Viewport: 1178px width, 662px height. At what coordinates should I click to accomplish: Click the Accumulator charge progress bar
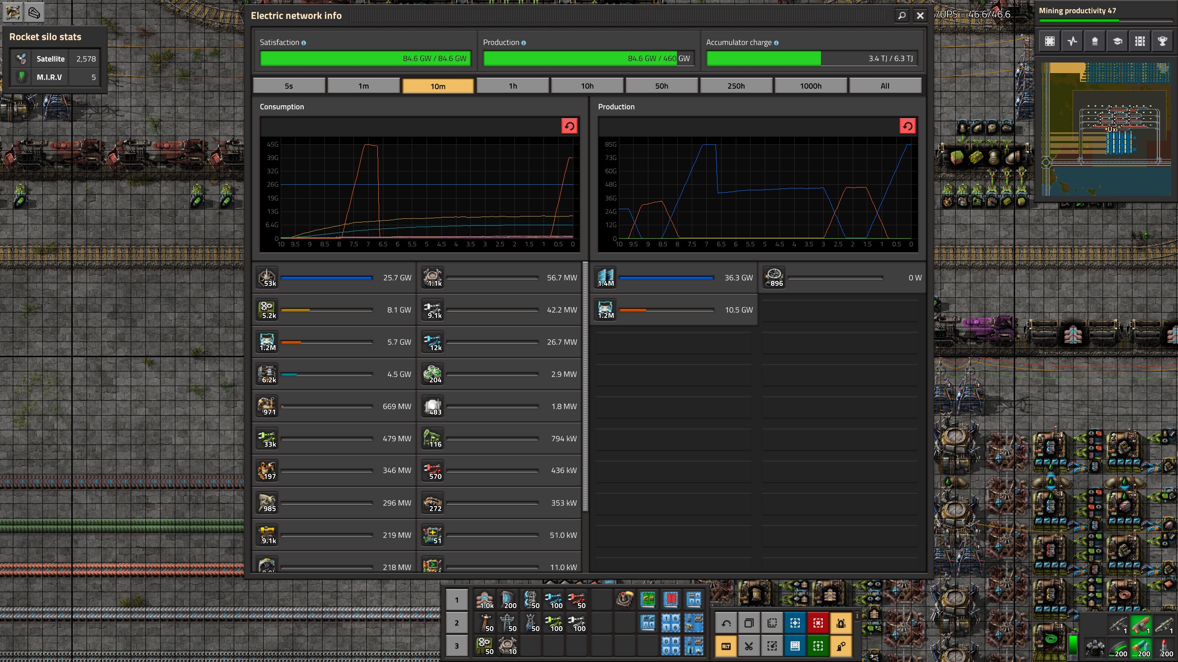(812, 58)
